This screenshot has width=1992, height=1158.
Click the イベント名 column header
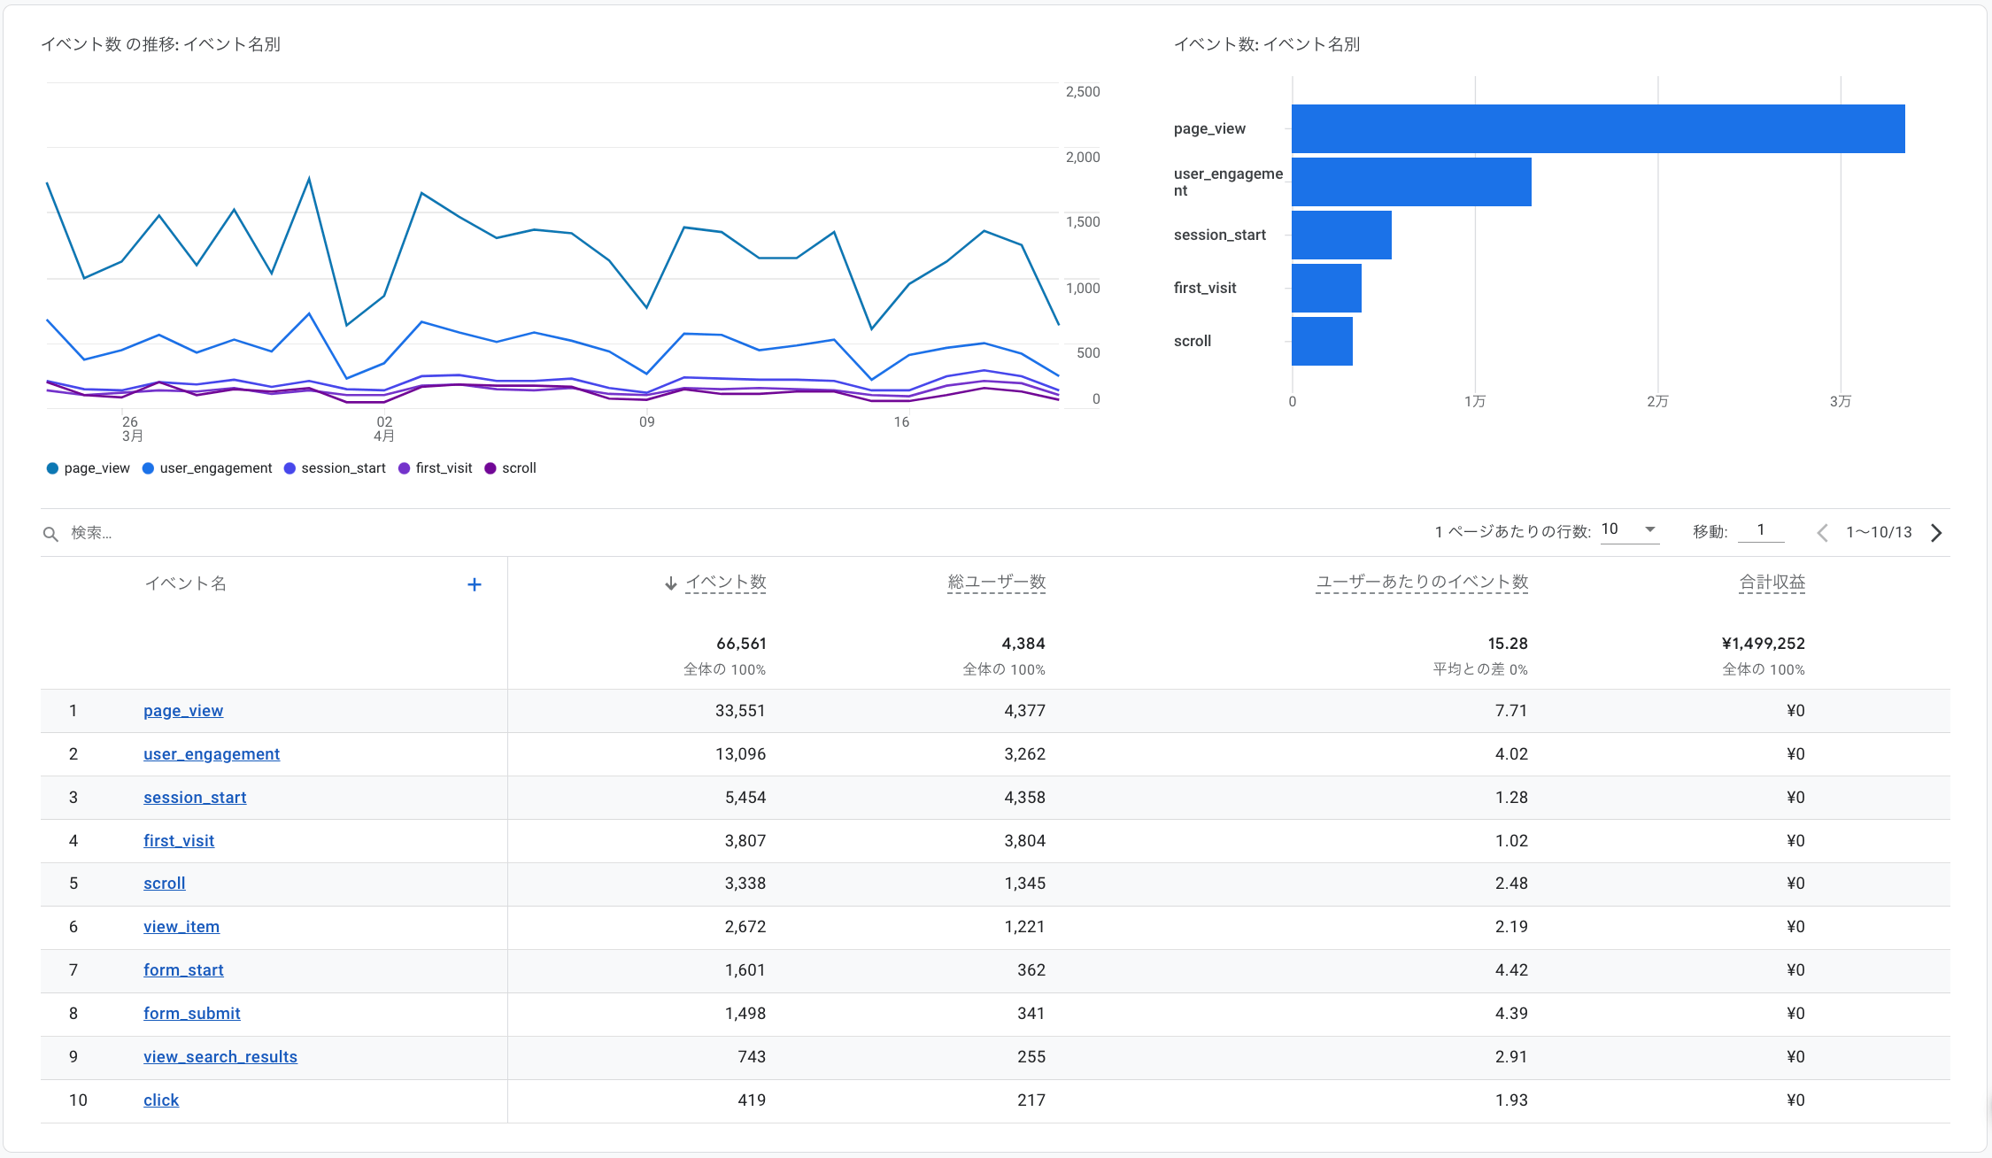186,583
